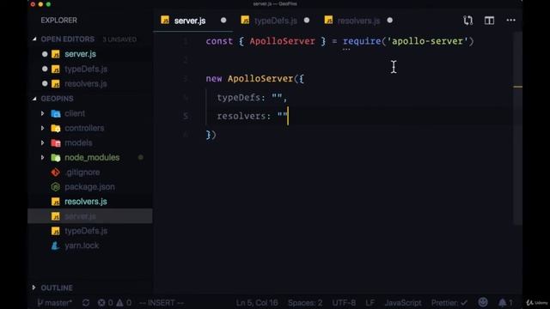This screenshot has height=309, width=550.
Task: Expand the node_modules folder
Action: click(x=42, y=158)
